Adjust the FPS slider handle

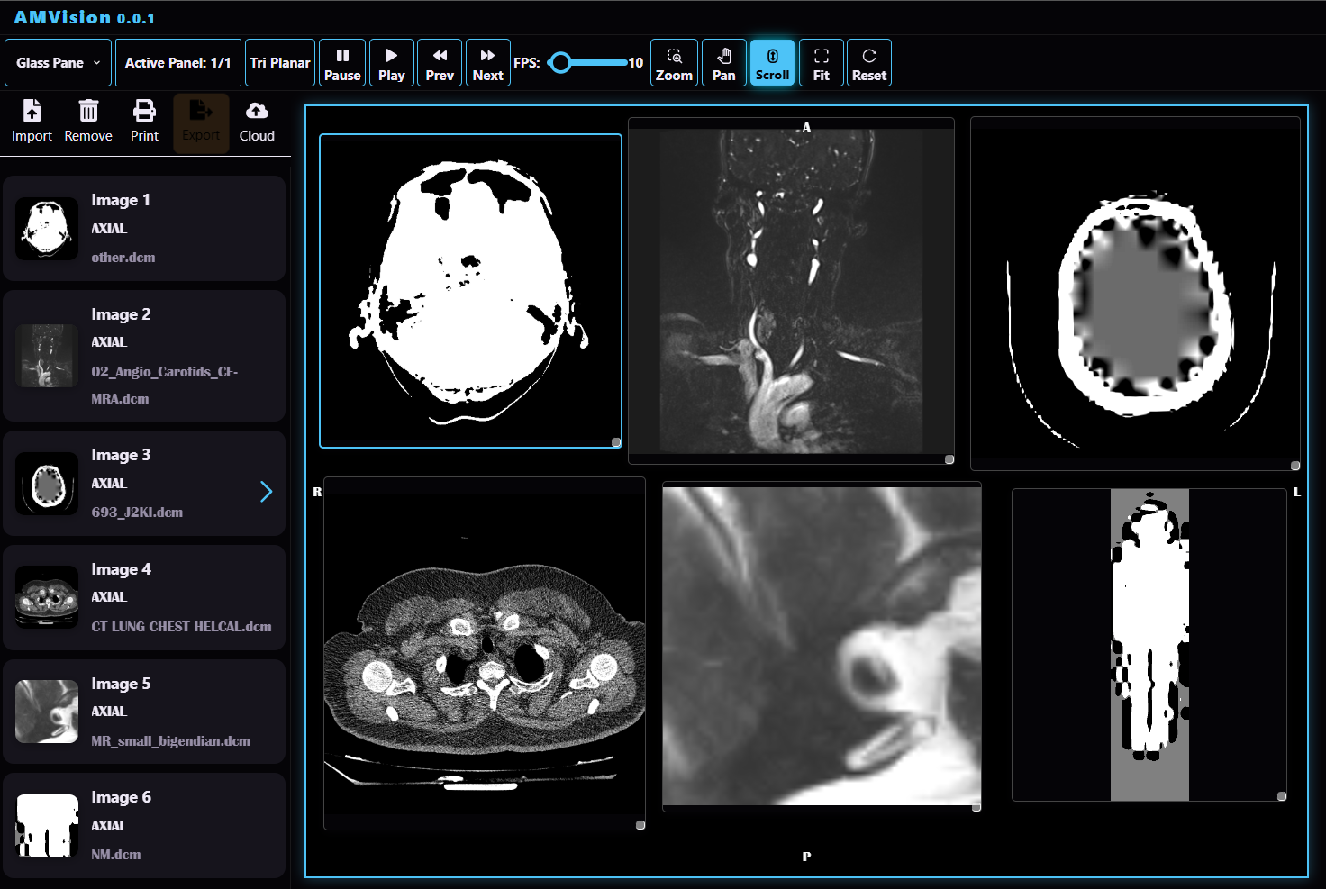[x=560, y=62]
